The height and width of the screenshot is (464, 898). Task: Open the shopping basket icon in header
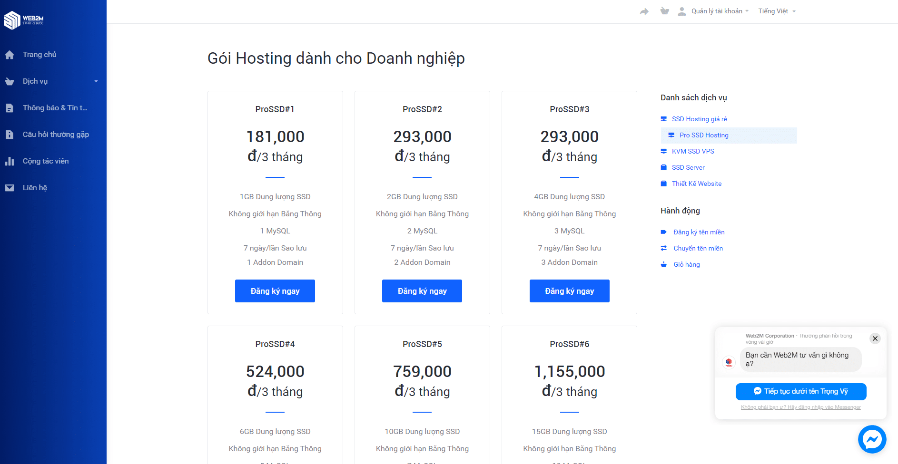coord(664,11)
